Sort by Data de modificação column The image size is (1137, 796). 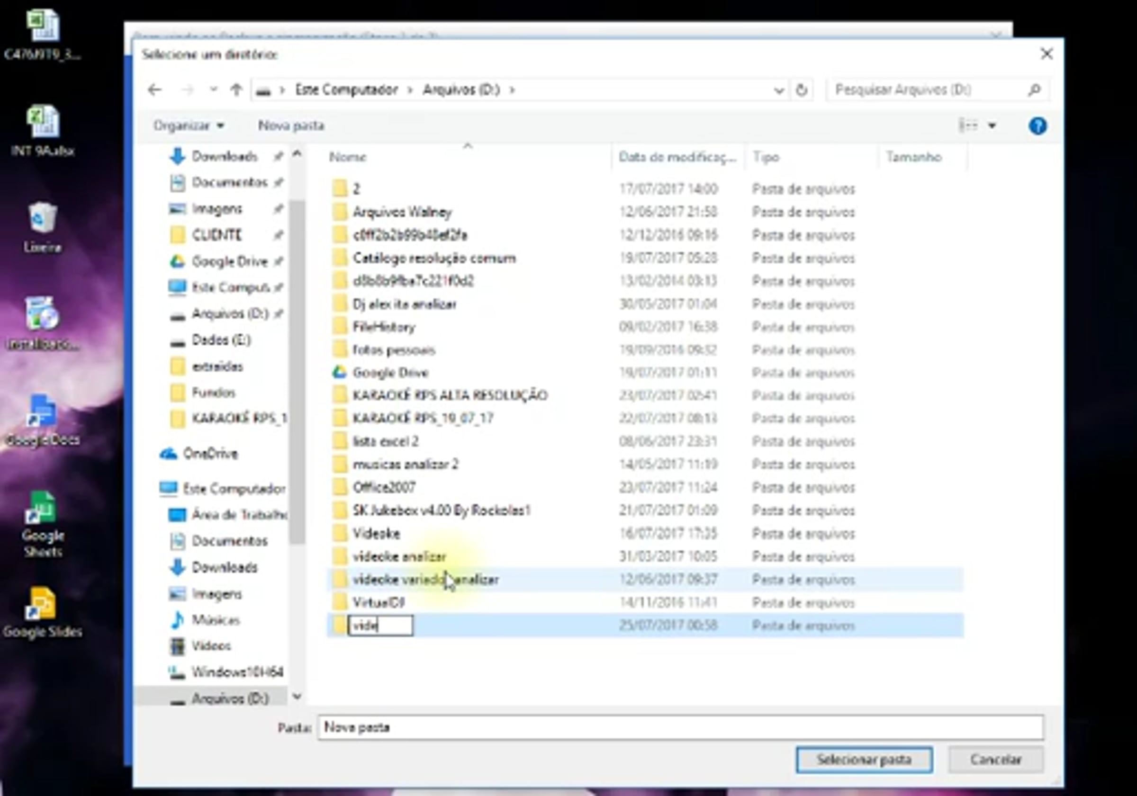677,157
